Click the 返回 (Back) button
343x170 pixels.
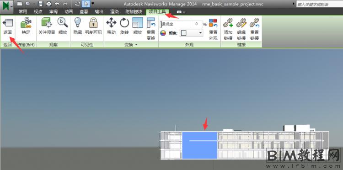tap(7, 26)
